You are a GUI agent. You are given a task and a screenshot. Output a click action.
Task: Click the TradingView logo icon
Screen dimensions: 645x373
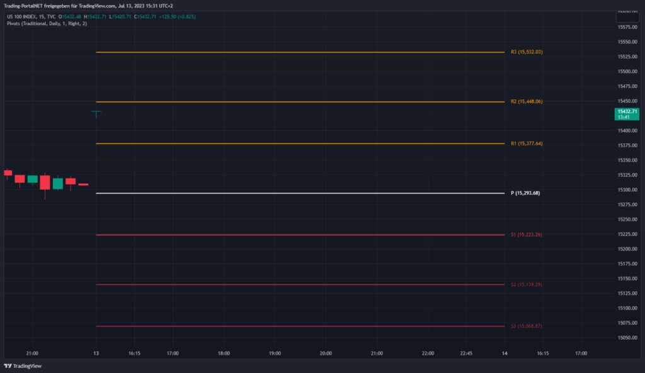coord(8,365)
